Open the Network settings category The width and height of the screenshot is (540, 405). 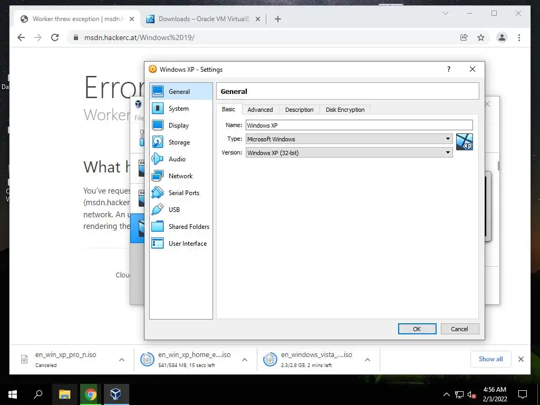[x=181, y=176]
